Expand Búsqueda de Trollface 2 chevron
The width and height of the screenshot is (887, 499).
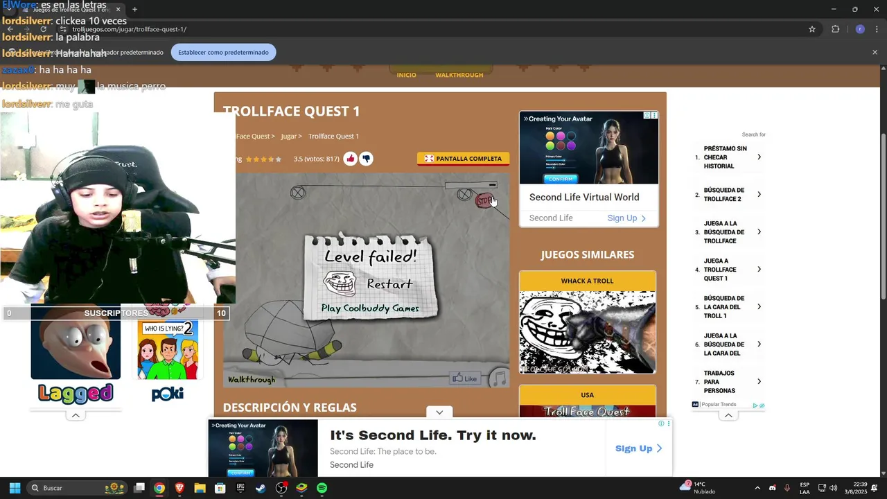[759, 195]
